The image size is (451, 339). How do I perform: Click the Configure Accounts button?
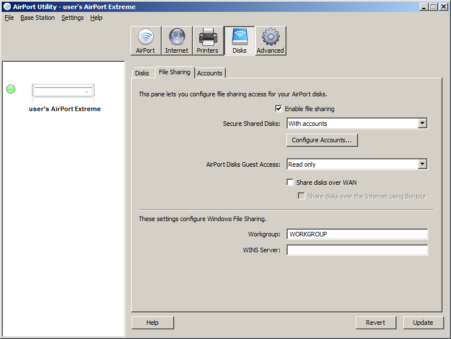(322, 140)
